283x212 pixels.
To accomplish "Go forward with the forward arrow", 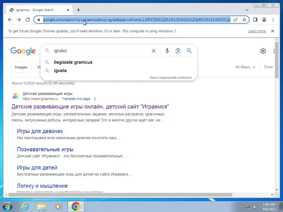I will point(19,20).
